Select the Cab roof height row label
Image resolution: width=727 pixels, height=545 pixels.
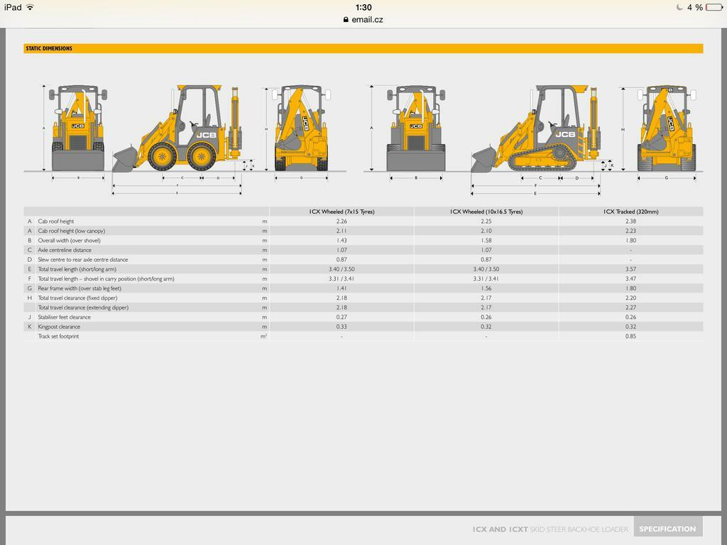(55, 221)
